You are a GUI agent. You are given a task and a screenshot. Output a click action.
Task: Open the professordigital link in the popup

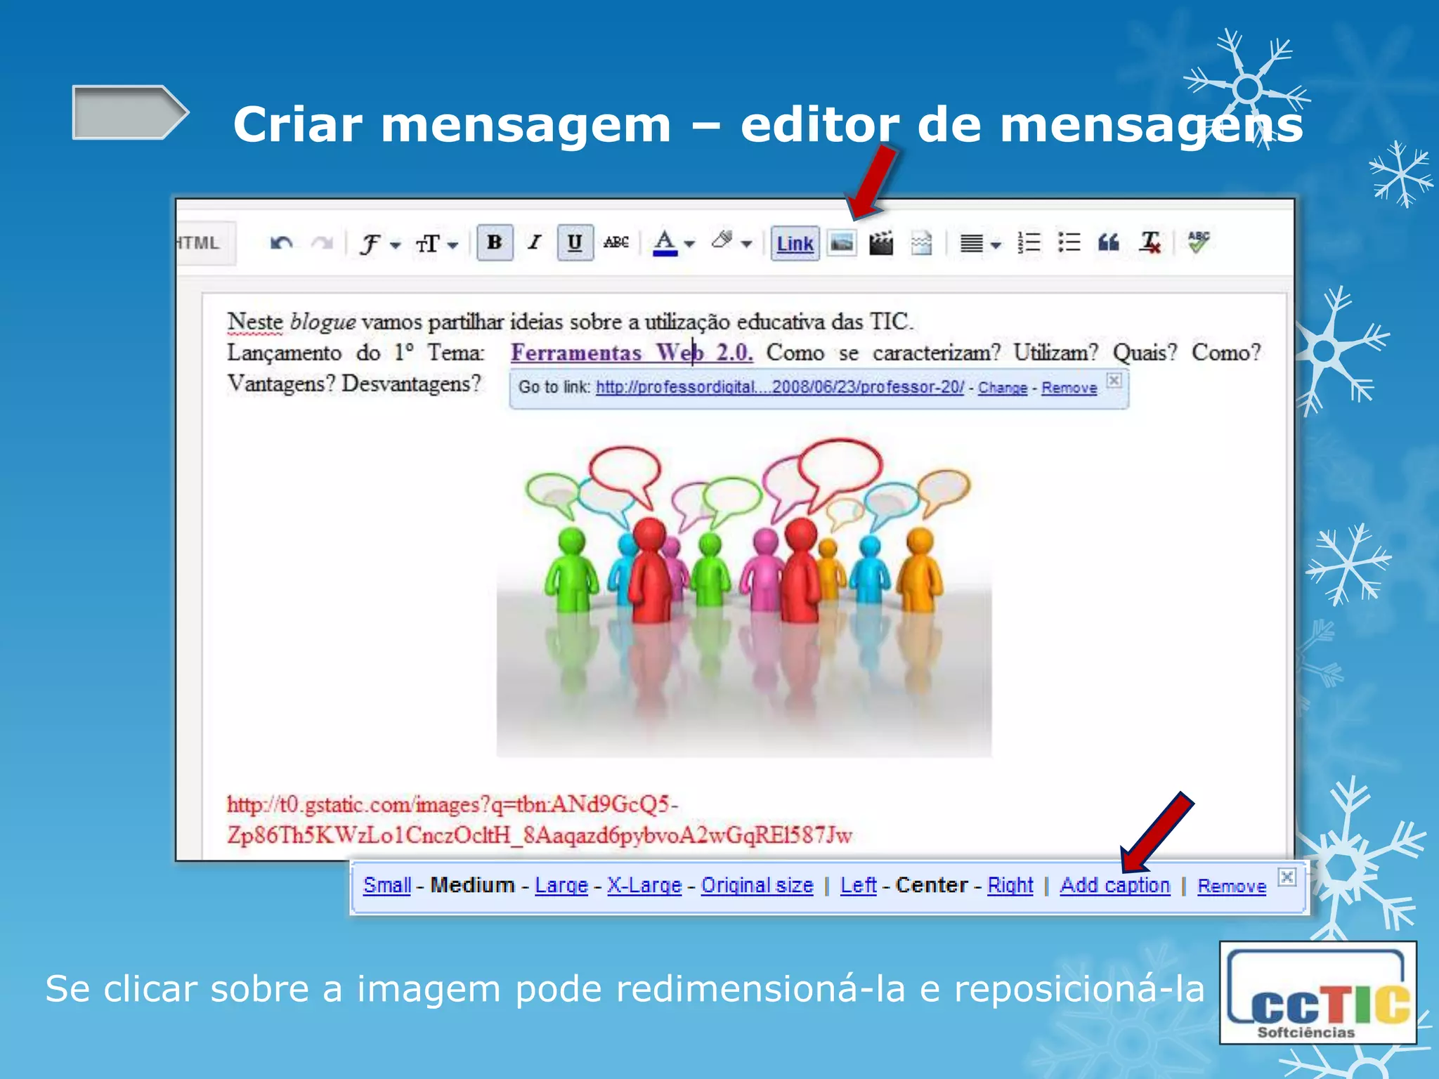click(780, 387)
